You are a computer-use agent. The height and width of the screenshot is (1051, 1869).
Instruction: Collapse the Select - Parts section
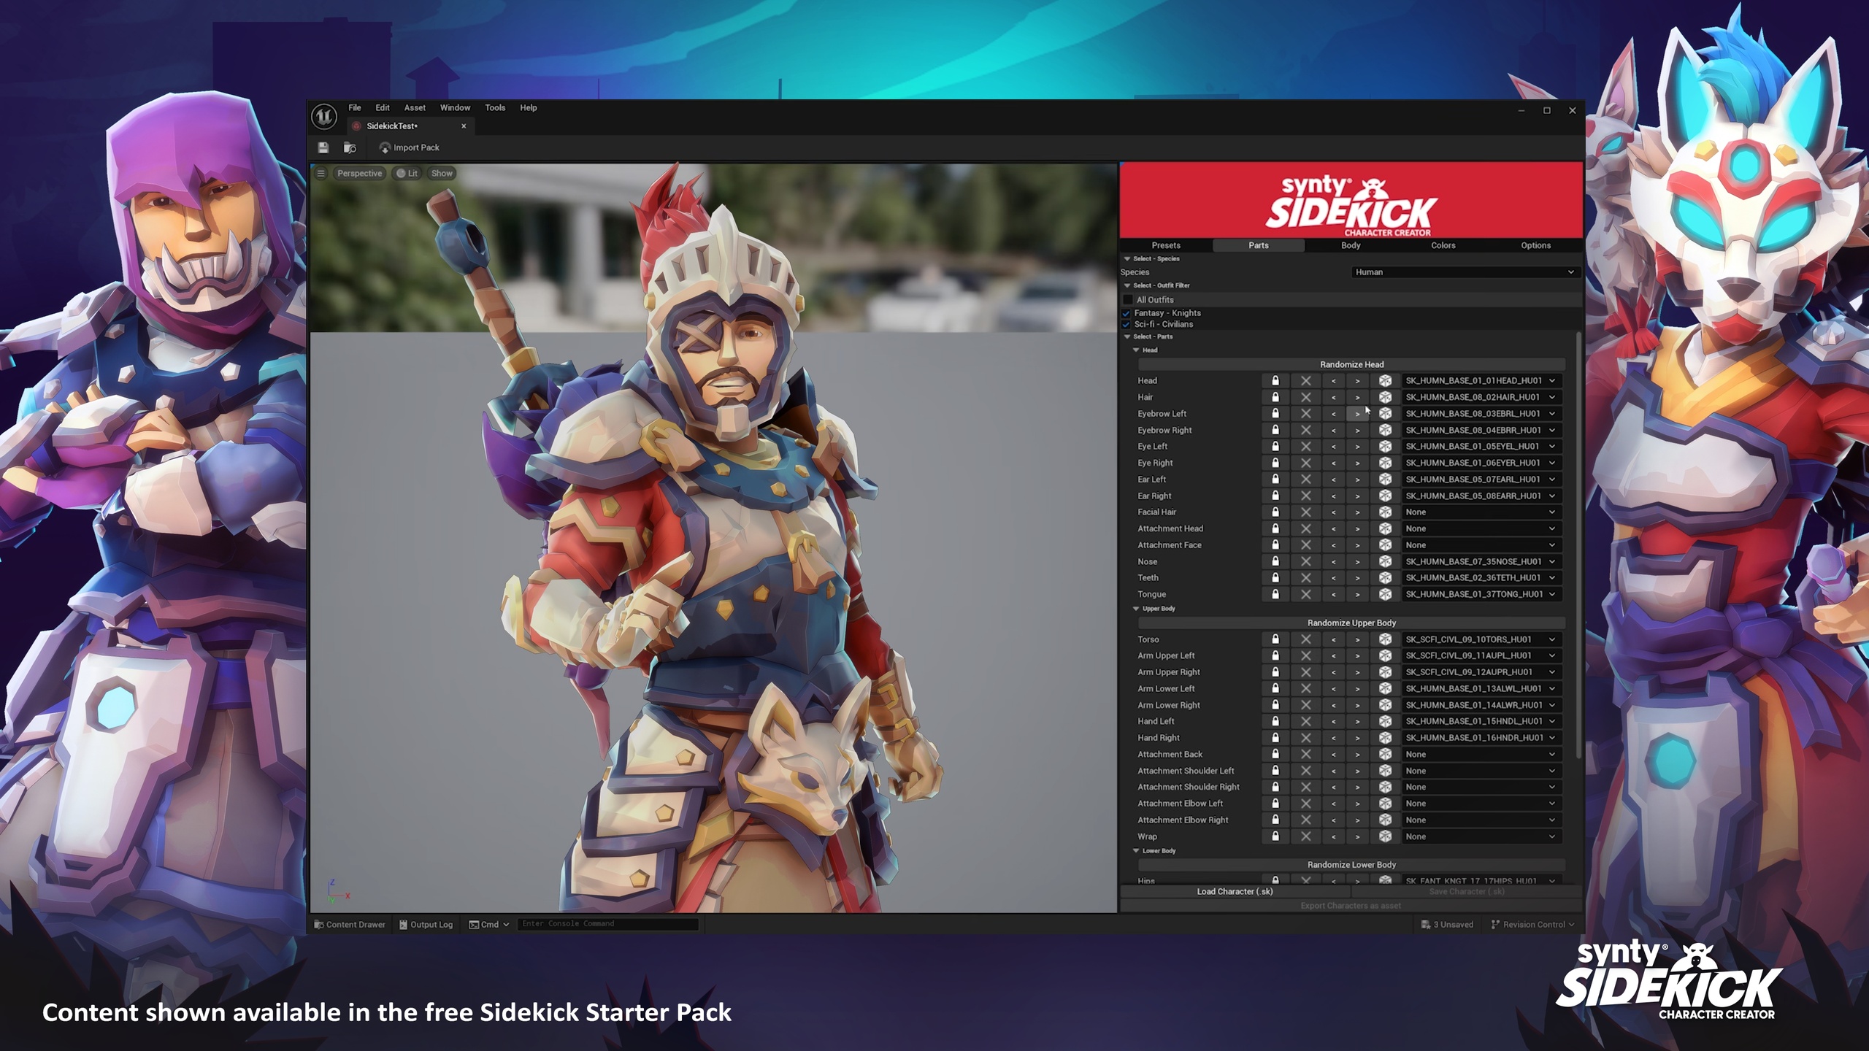pos(1127,337)
